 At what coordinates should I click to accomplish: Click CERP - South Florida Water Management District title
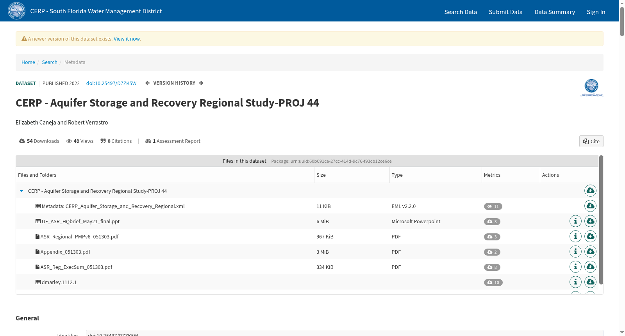coord(96,11)
